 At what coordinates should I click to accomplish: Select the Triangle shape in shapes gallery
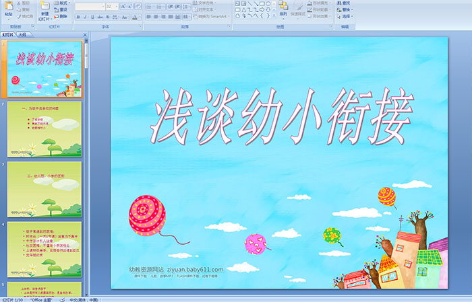coord(243,9)
